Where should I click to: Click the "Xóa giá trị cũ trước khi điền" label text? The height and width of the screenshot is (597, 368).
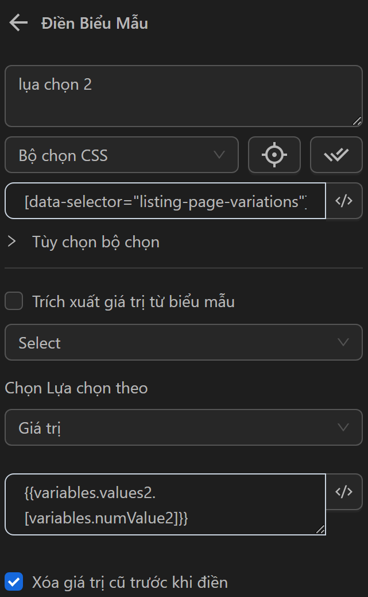pyautogui.click(x=130, y=582)
